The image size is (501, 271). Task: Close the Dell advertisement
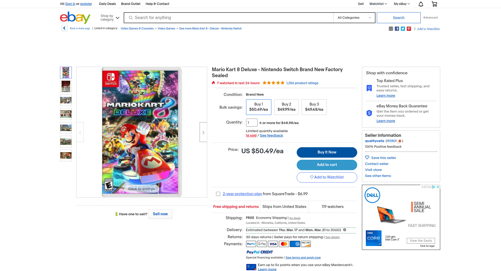[x=438, y=187]
